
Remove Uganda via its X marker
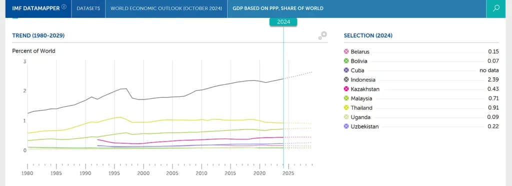pos(346,117)
